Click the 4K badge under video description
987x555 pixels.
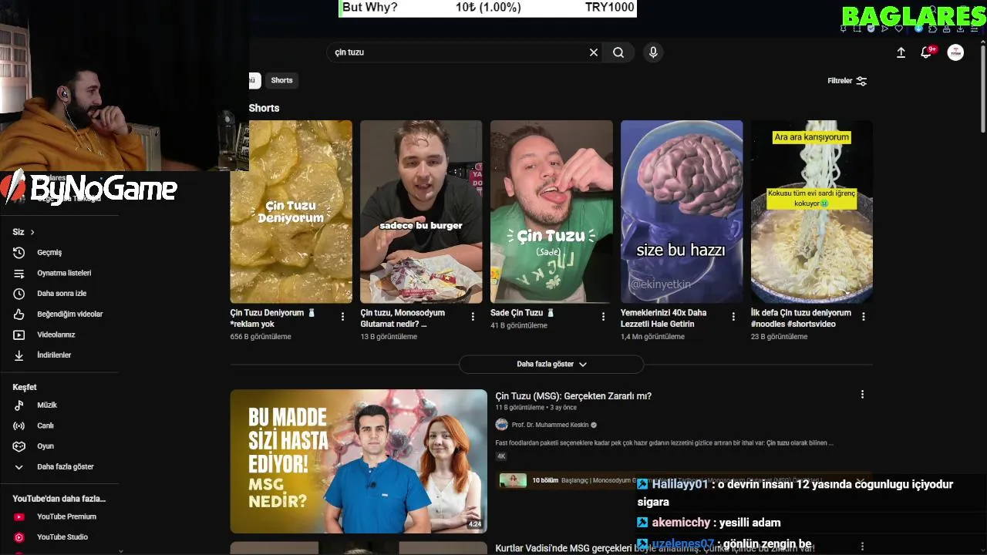501,456
